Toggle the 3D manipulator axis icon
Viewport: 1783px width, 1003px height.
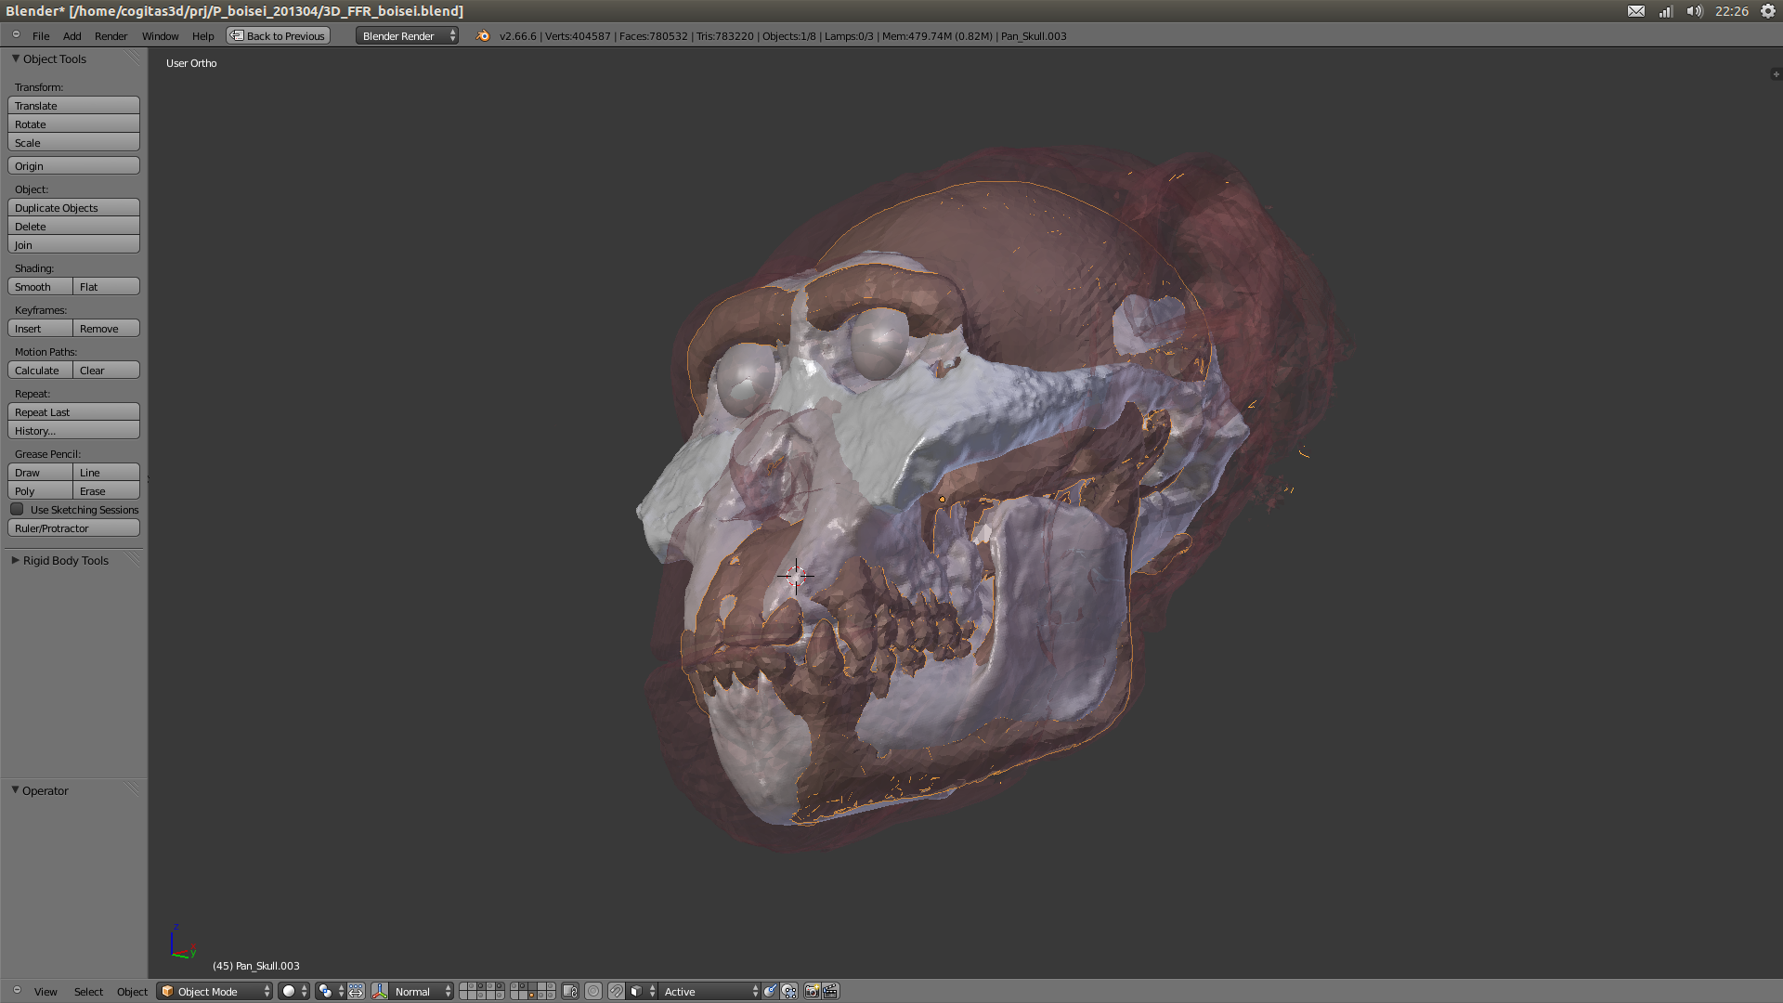tap(380, 992)
